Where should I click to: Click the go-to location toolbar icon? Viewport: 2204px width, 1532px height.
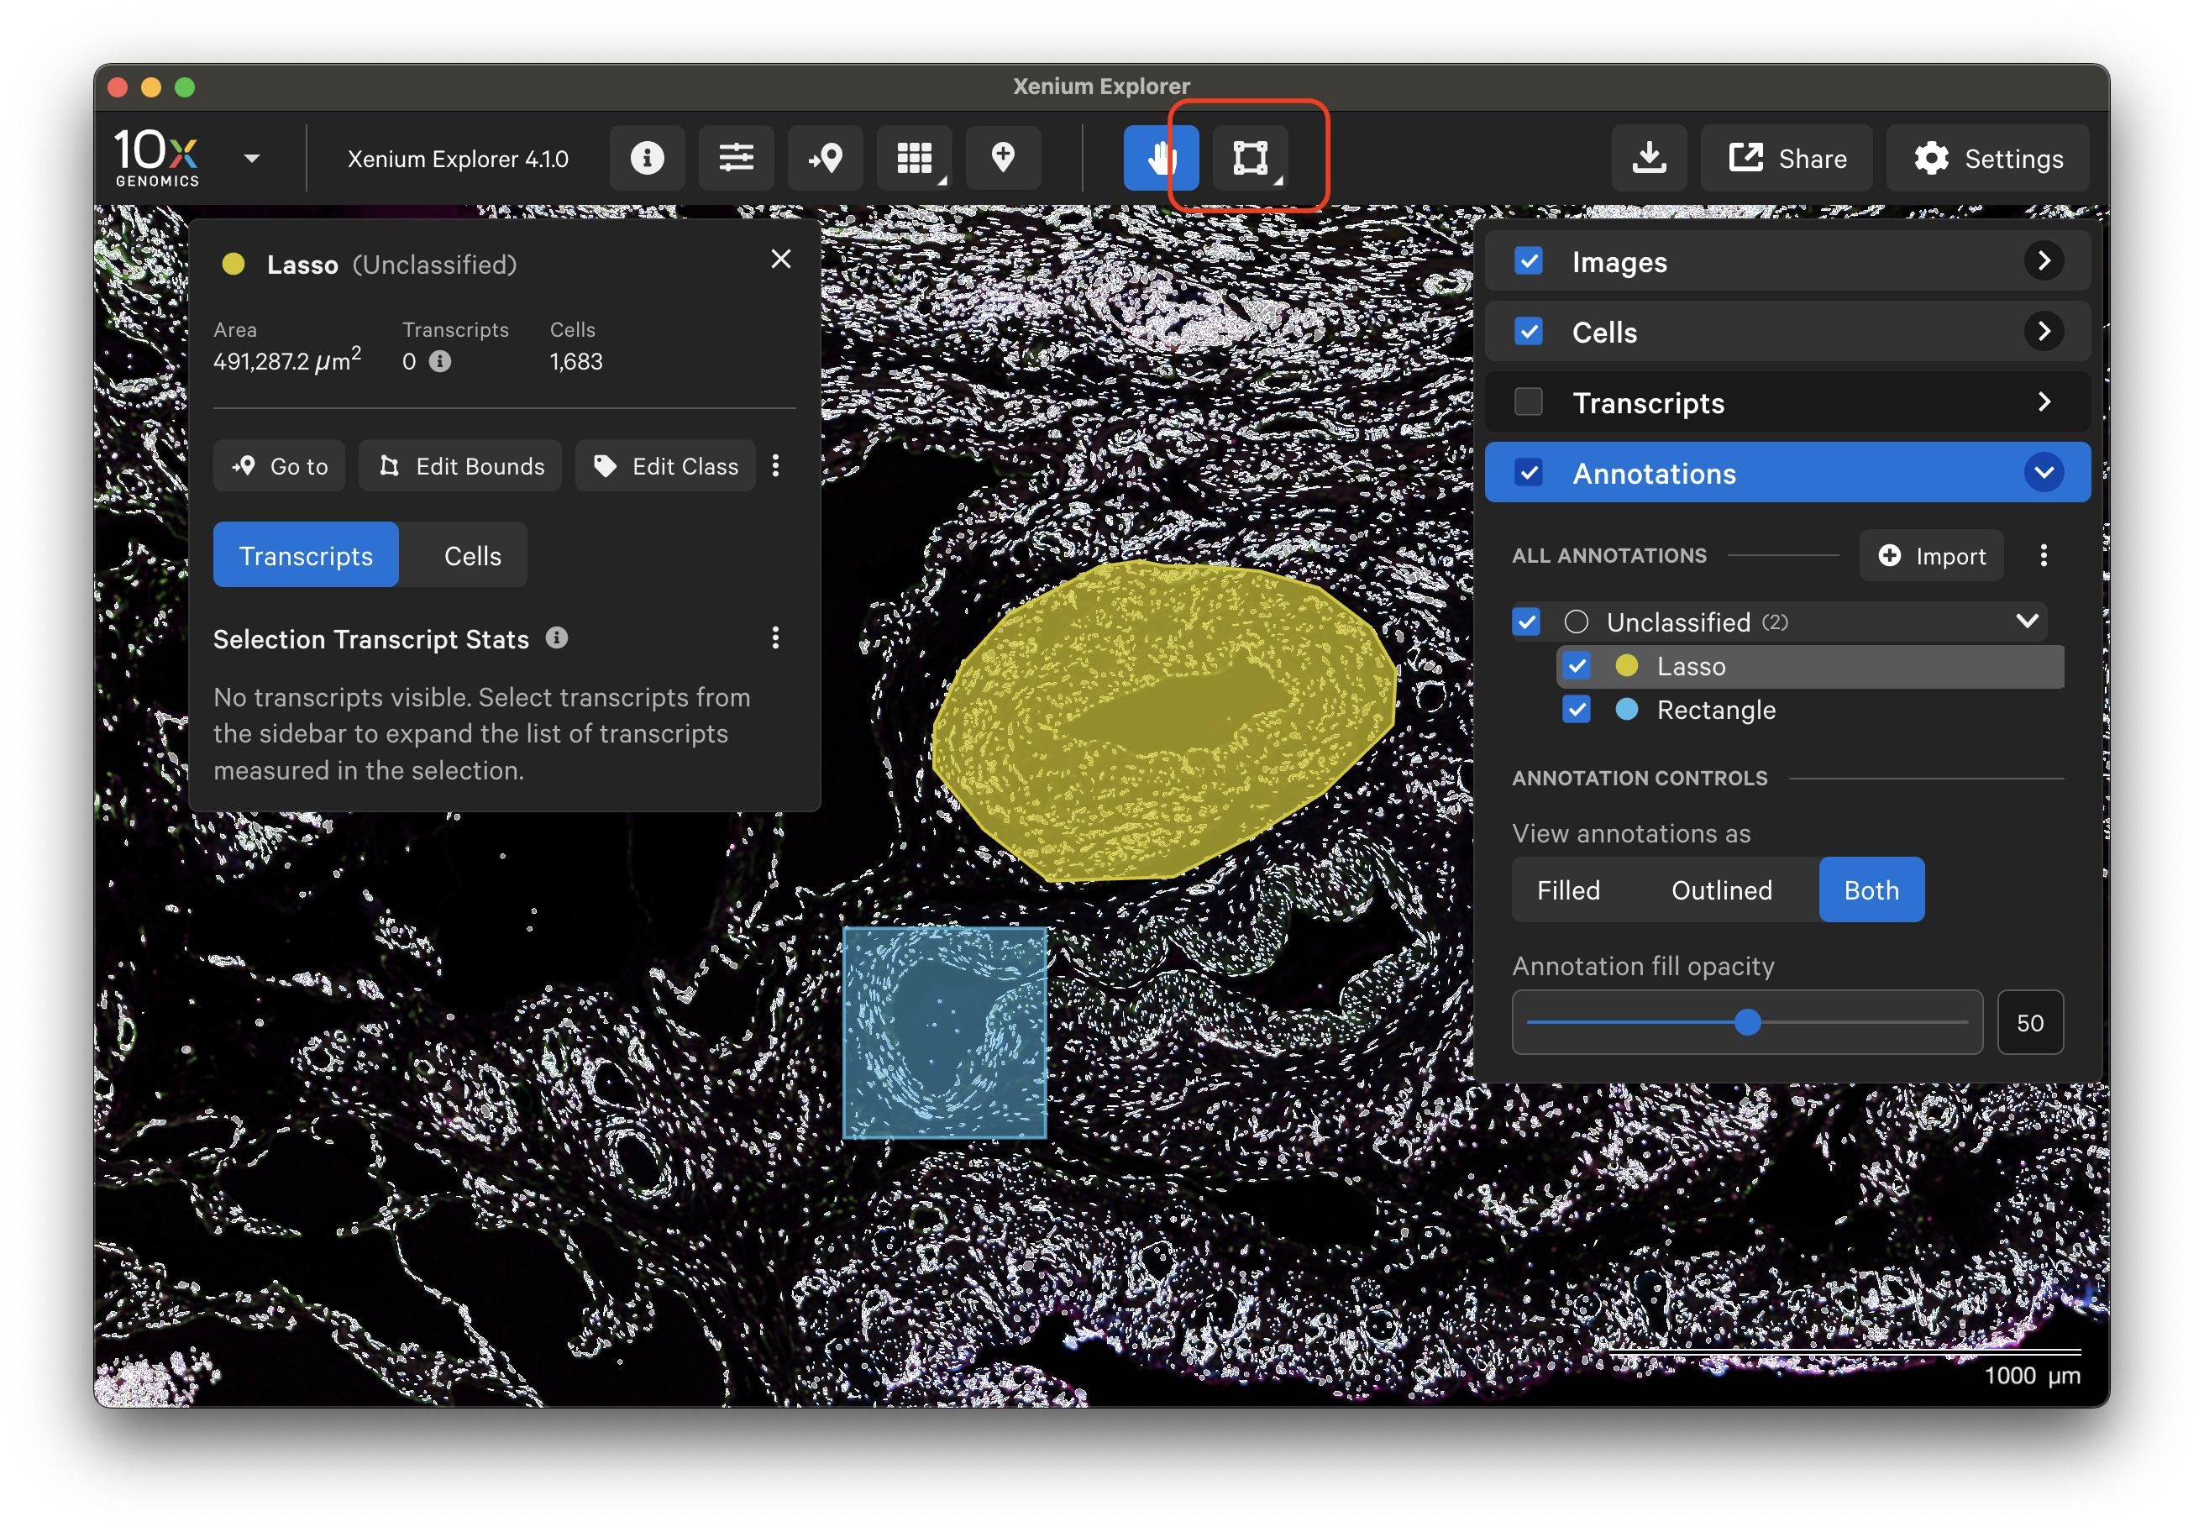click(826, 159)
